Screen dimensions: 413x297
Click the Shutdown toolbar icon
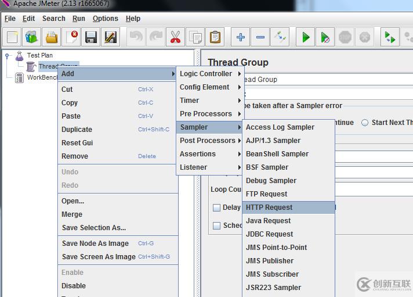[365, 37]
